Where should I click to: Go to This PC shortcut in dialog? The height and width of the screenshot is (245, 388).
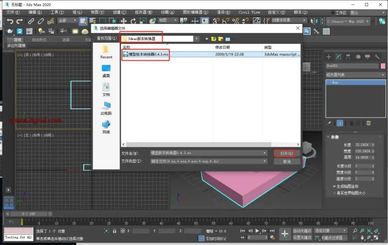coord(106,108)
